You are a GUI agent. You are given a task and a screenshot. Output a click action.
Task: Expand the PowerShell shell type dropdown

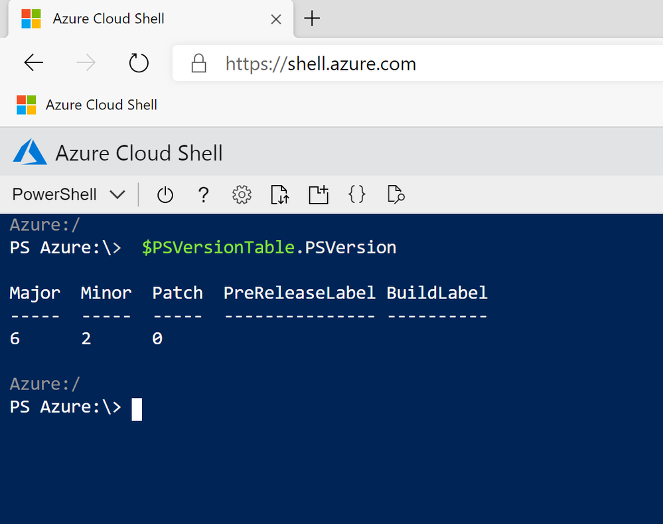tap(68, 195)
